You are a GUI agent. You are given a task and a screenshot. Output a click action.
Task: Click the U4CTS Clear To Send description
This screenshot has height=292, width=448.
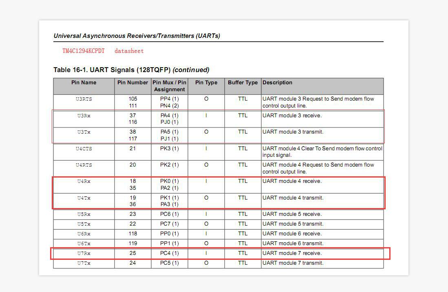click(x=322, y=152)
